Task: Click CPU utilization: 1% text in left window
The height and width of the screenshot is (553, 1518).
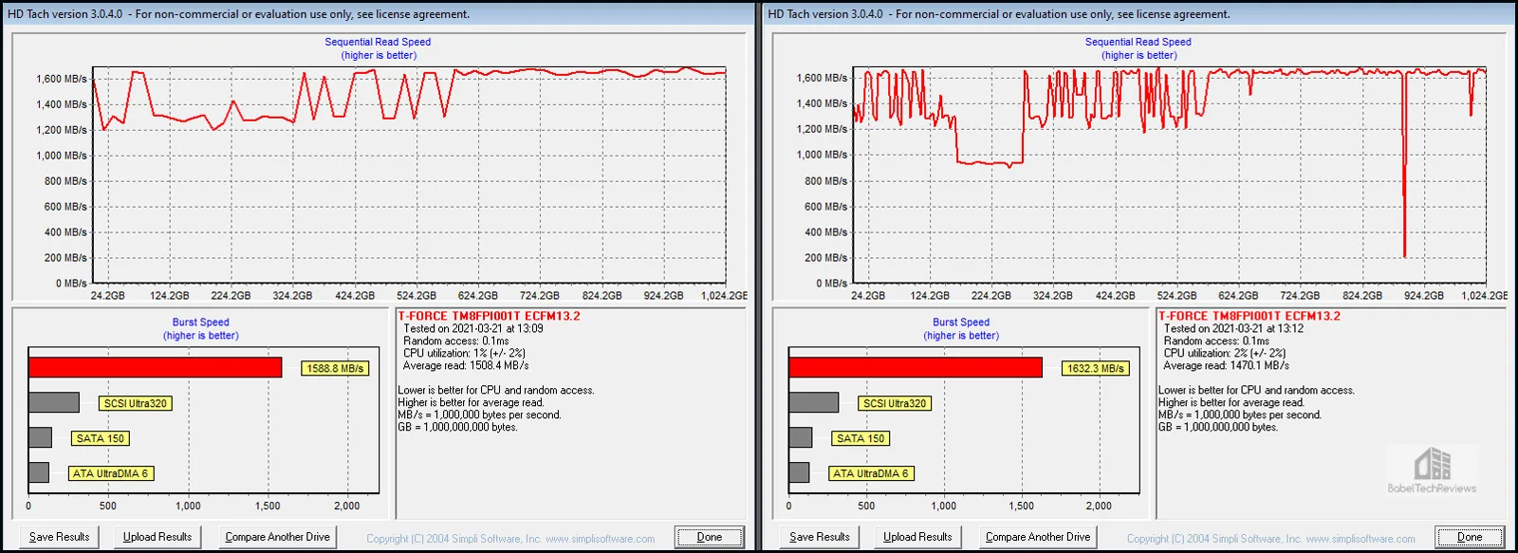Action: click(x=464, y=353)
